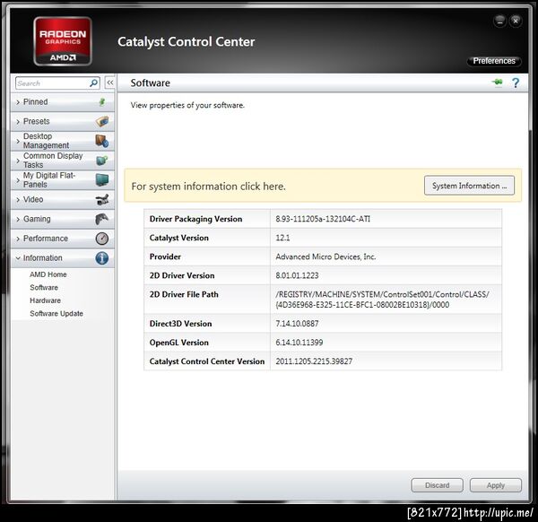Open the Preferences menu
The height and width of the screenshot is (522, 538).
pos(494,61)
